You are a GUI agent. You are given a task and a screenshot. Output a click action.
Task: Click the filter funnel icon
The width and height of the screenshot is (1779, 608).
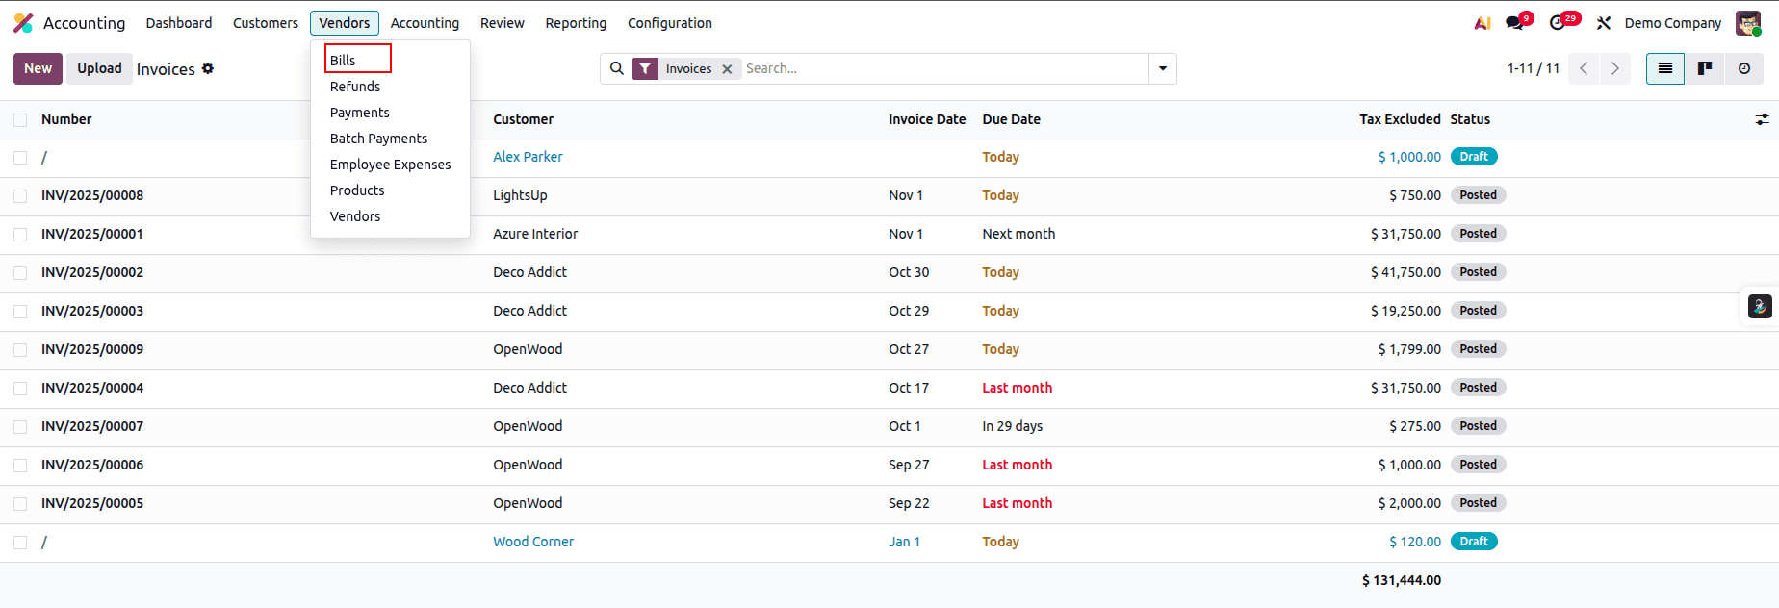click(645, 68)
